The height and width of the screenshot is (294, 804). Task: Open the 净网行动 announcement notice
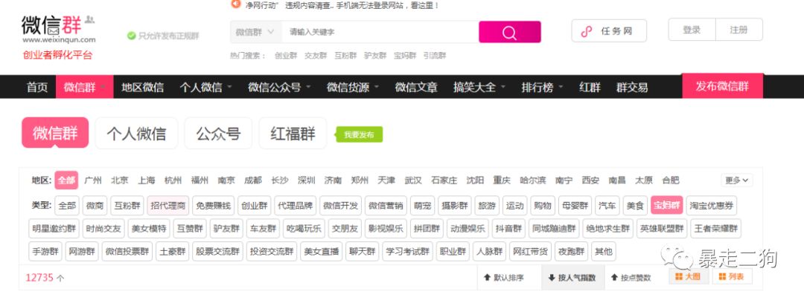click(x=342, y=6)
